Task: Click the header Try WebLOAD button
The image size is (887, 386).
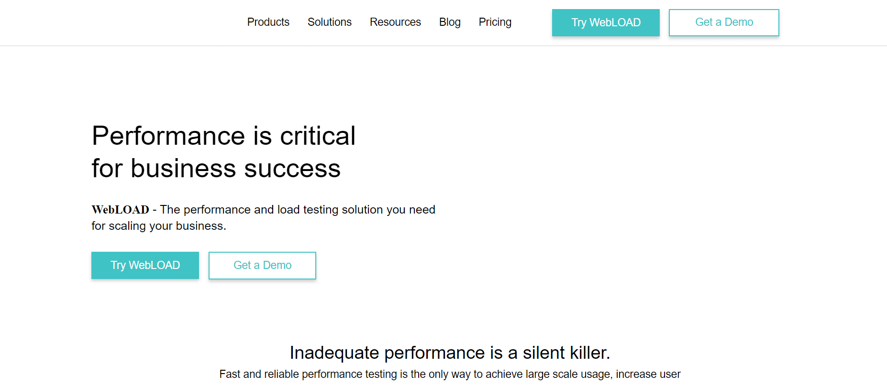Action: click(x=606, y=22)
